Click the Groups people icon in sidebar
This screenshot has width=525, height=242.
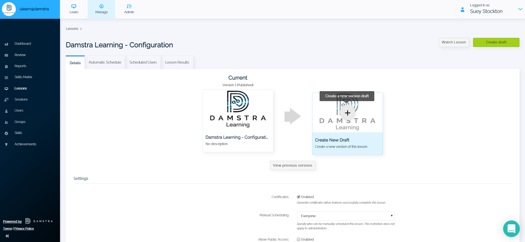6,122
